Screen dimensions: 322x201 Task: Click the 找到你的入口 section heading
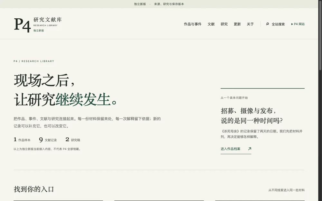pyautogui.click(x=34, y=189)
